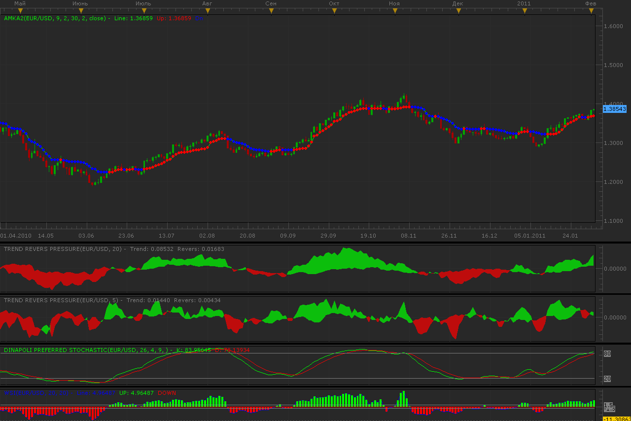Screen dimensions: 631x421
Task: Select the WSI indicator label
Action: [x=37, y=393]
